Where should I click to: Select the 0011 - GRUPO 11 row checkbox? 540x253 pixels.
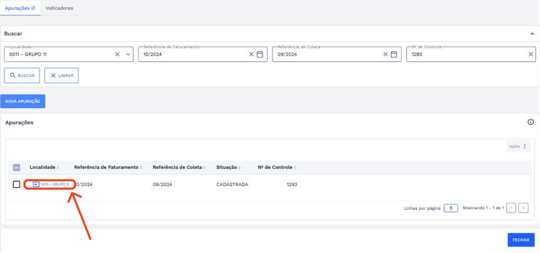pos(17,184)
